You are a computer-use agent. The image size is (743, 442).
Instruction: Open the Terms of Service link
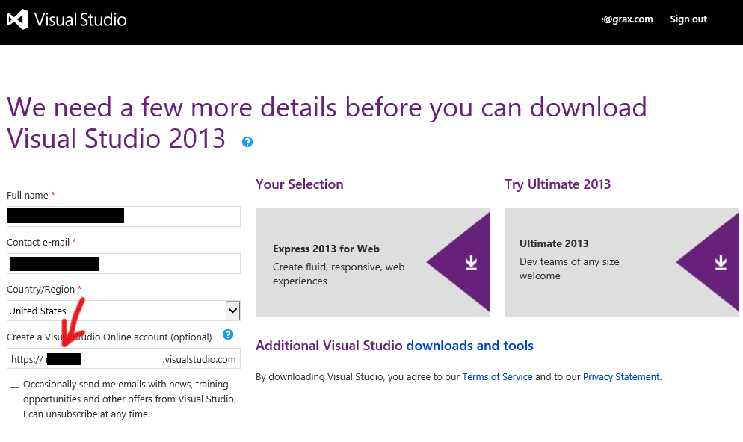click(x=497, y=377)
